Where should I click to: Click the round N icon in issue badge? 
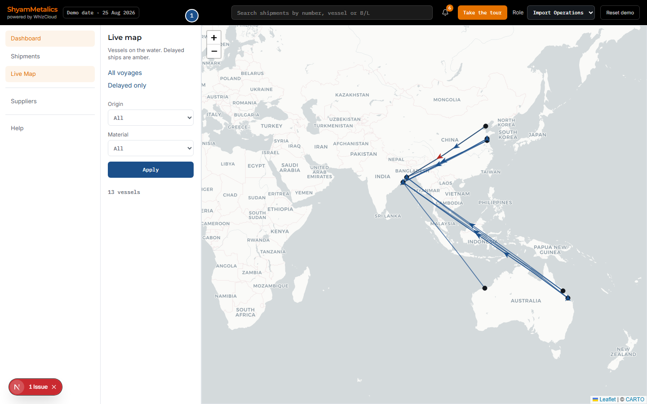click(x=17, y=387)
